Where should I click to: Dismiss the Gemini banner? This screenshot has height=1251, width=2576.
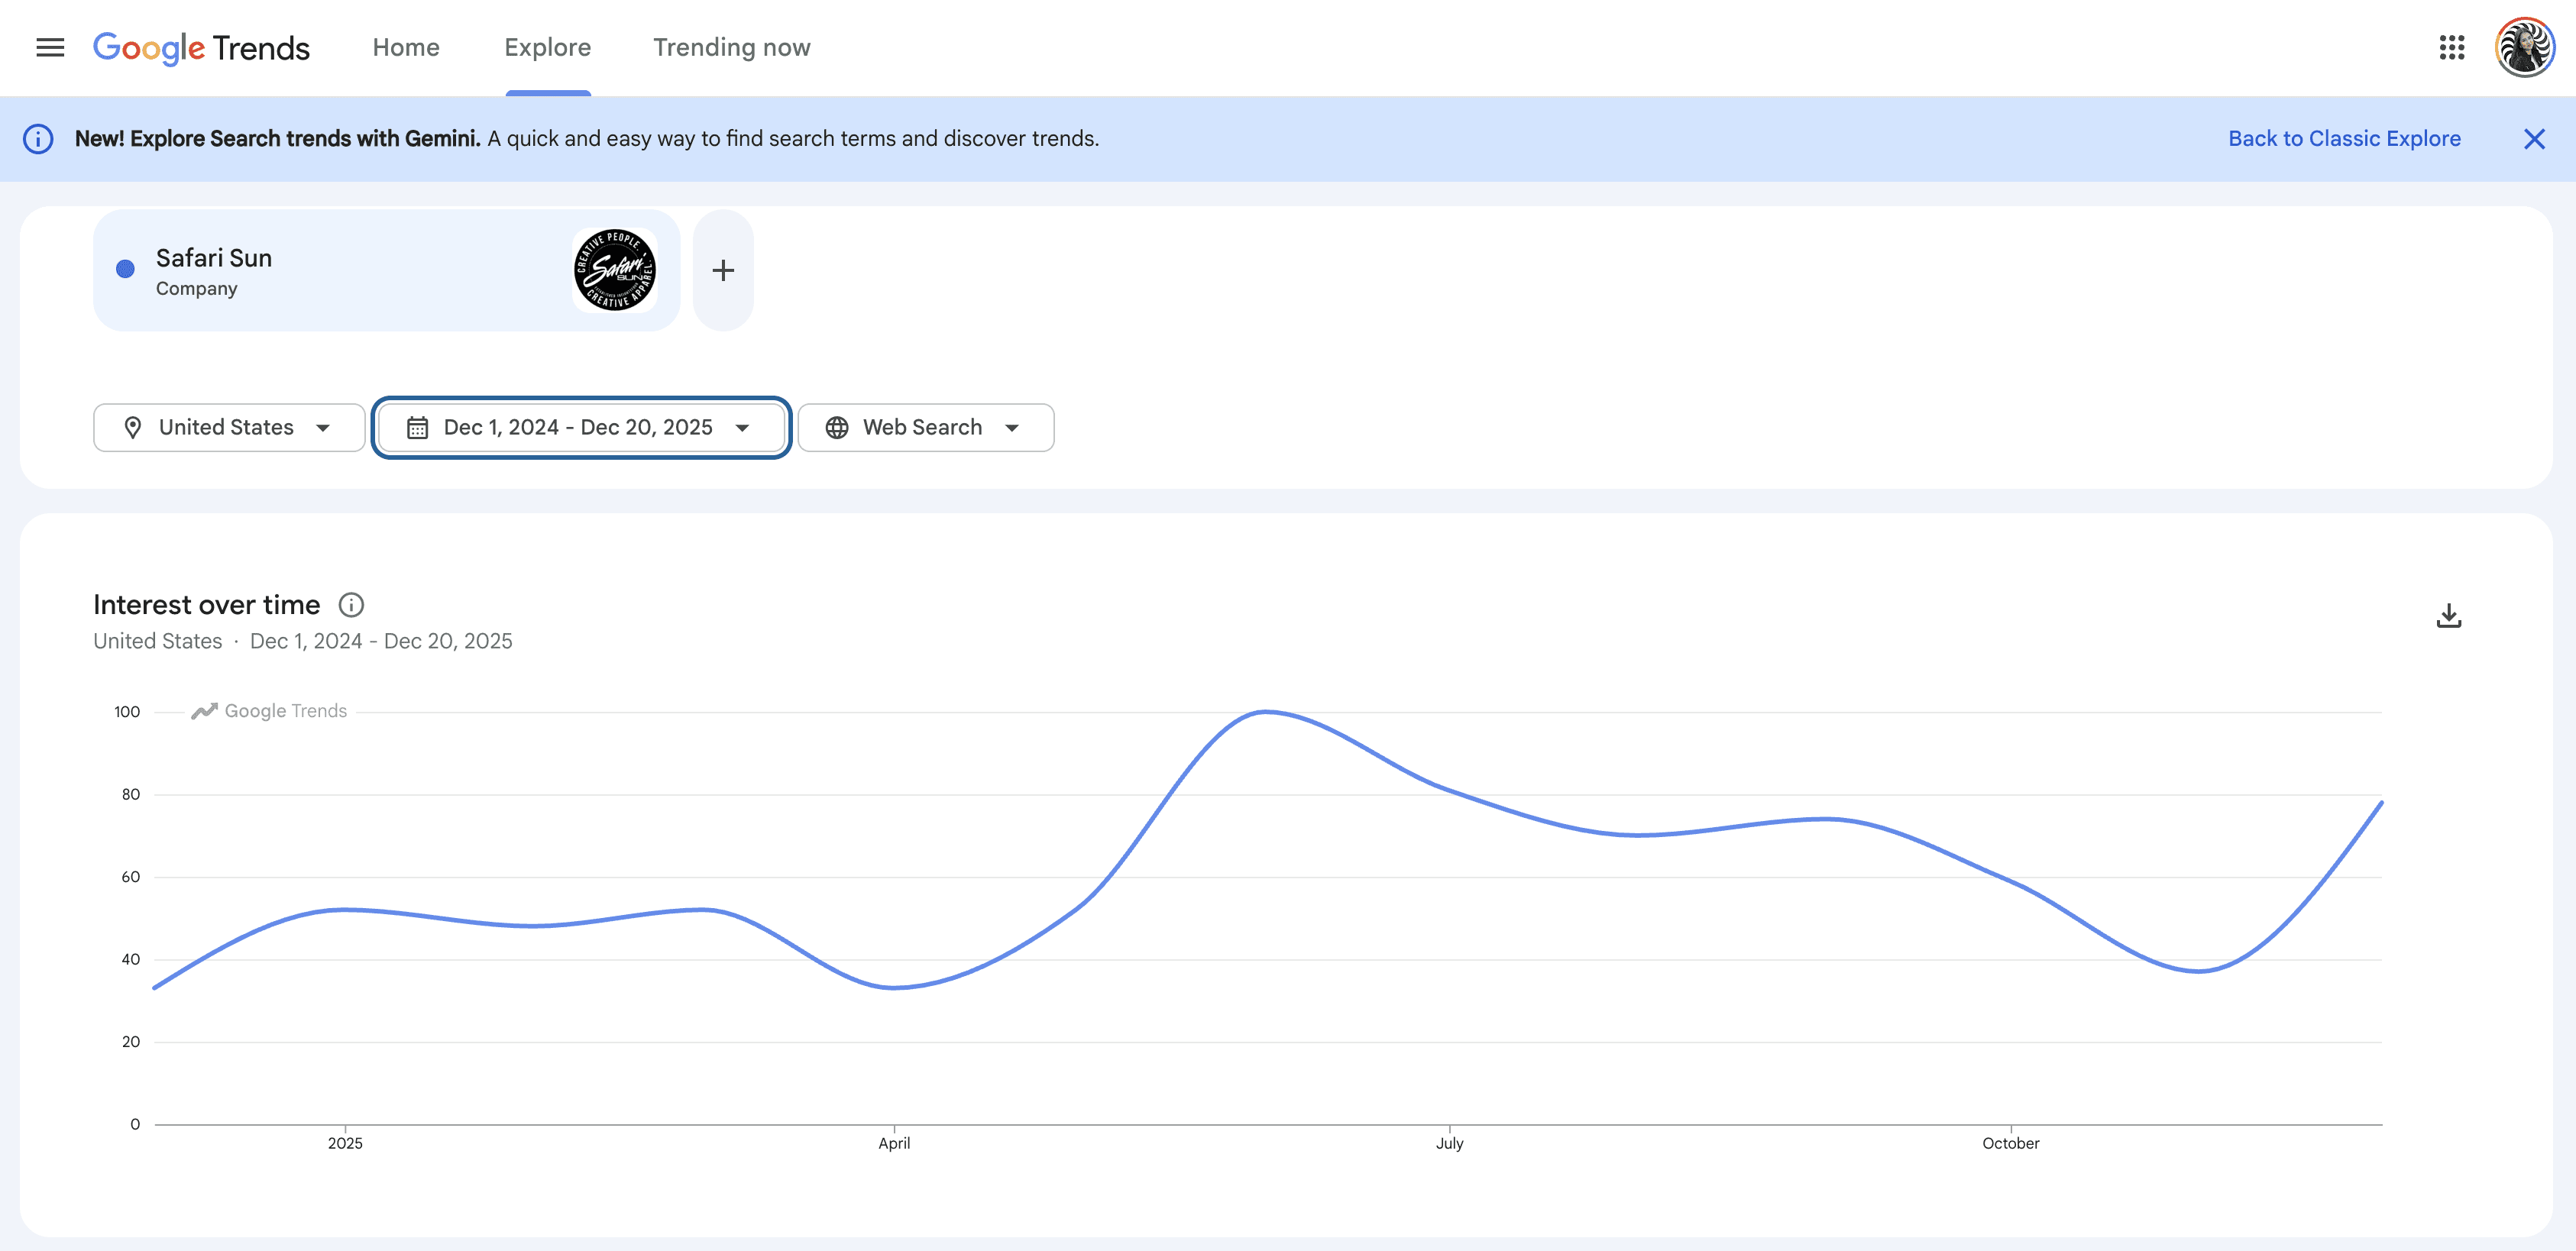coord(2533,139)
